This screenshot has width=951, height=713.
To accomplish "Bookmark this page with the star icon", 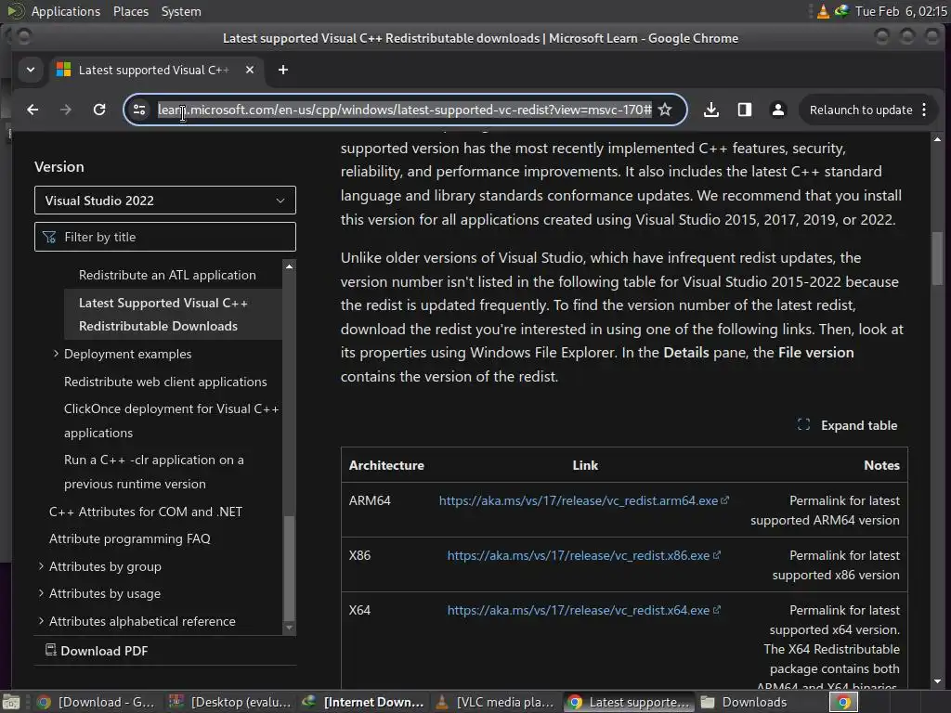I will (665, 110).
